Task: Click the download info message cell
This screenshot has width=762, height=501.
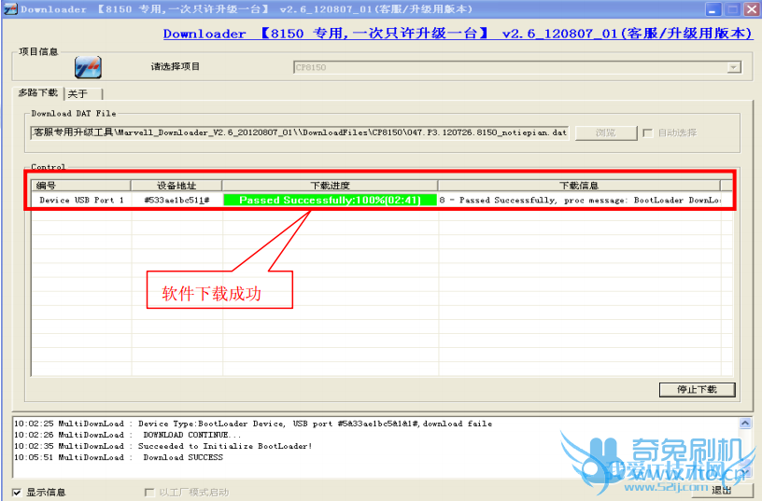Action: pos(580,200)
